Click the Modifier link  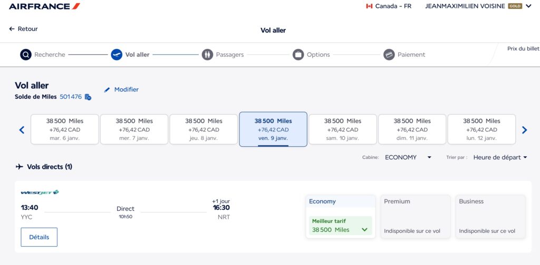click(121, 89)
